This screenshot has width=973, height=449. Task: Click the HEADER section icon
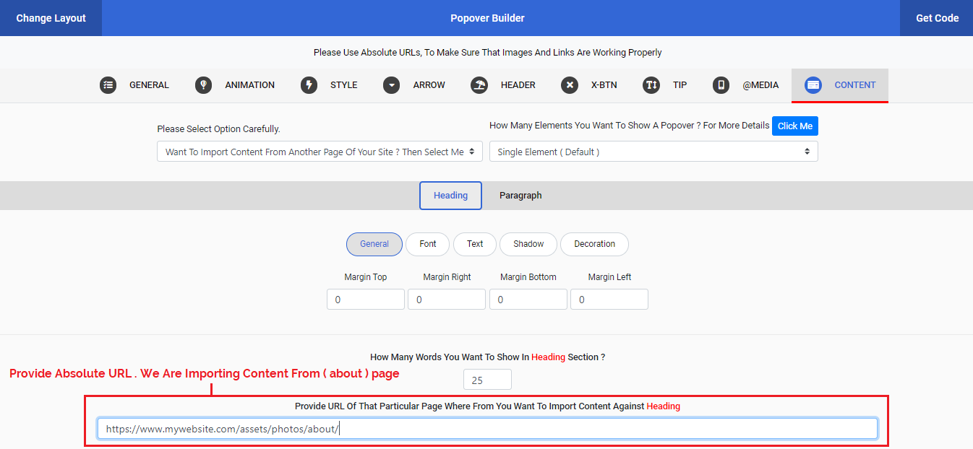(479, 84)
